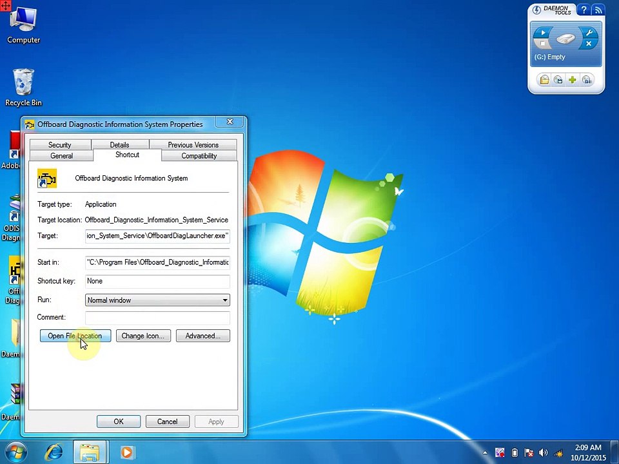Screen dimensions: 619x464
Task: Click the green plus add-drive icon
Action: (x=572, y=80)
